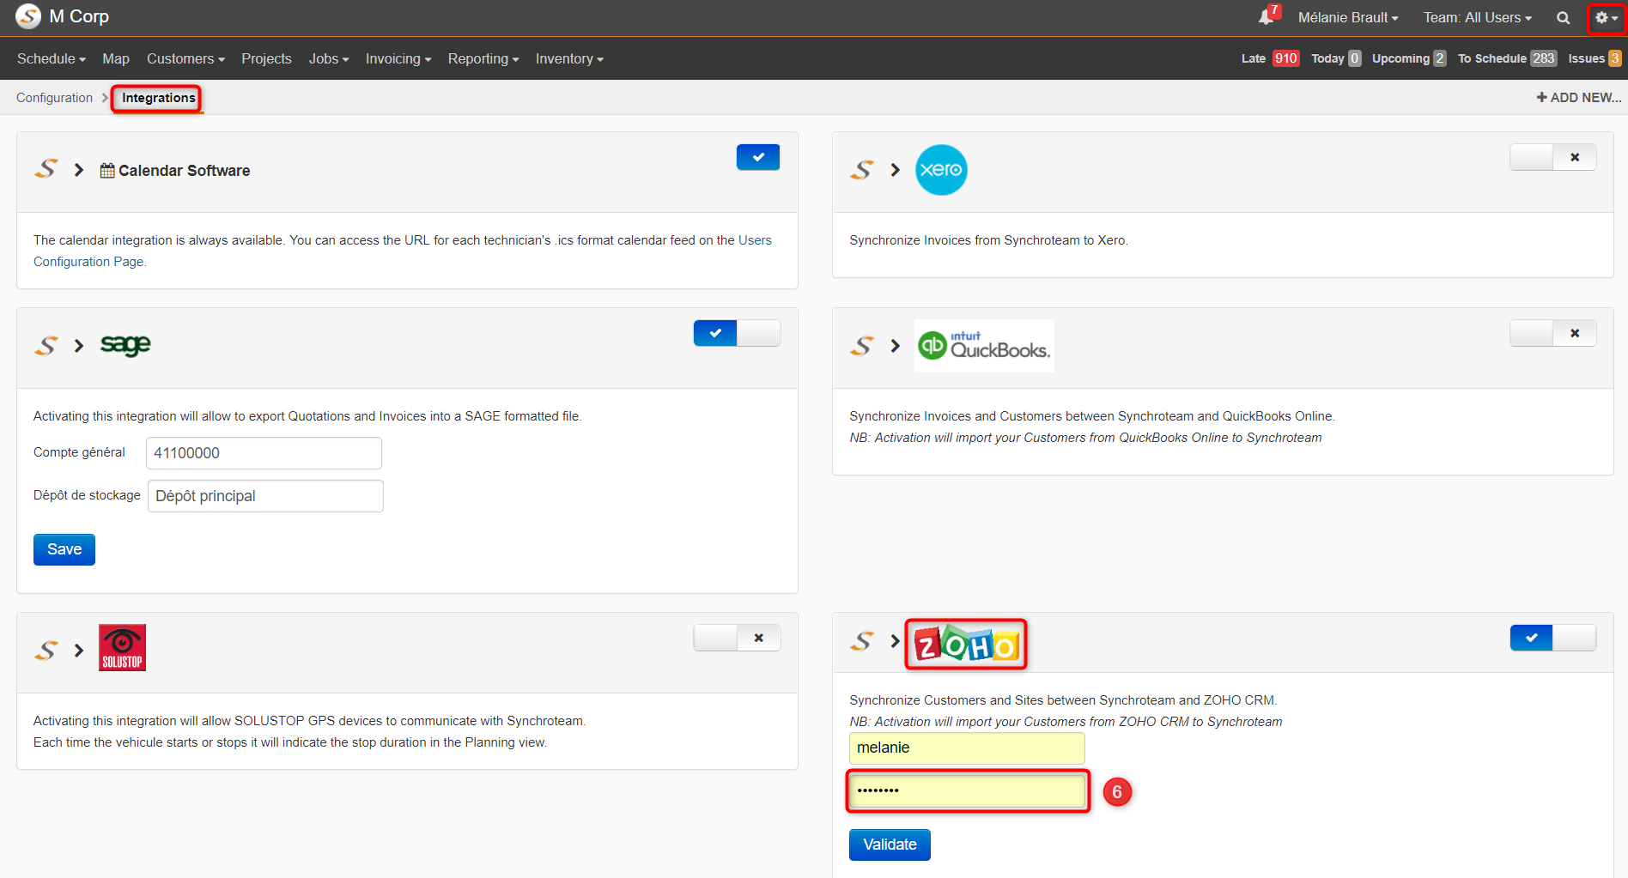Click the M Corp company name

pyautogui.click(x=79, y=16)
